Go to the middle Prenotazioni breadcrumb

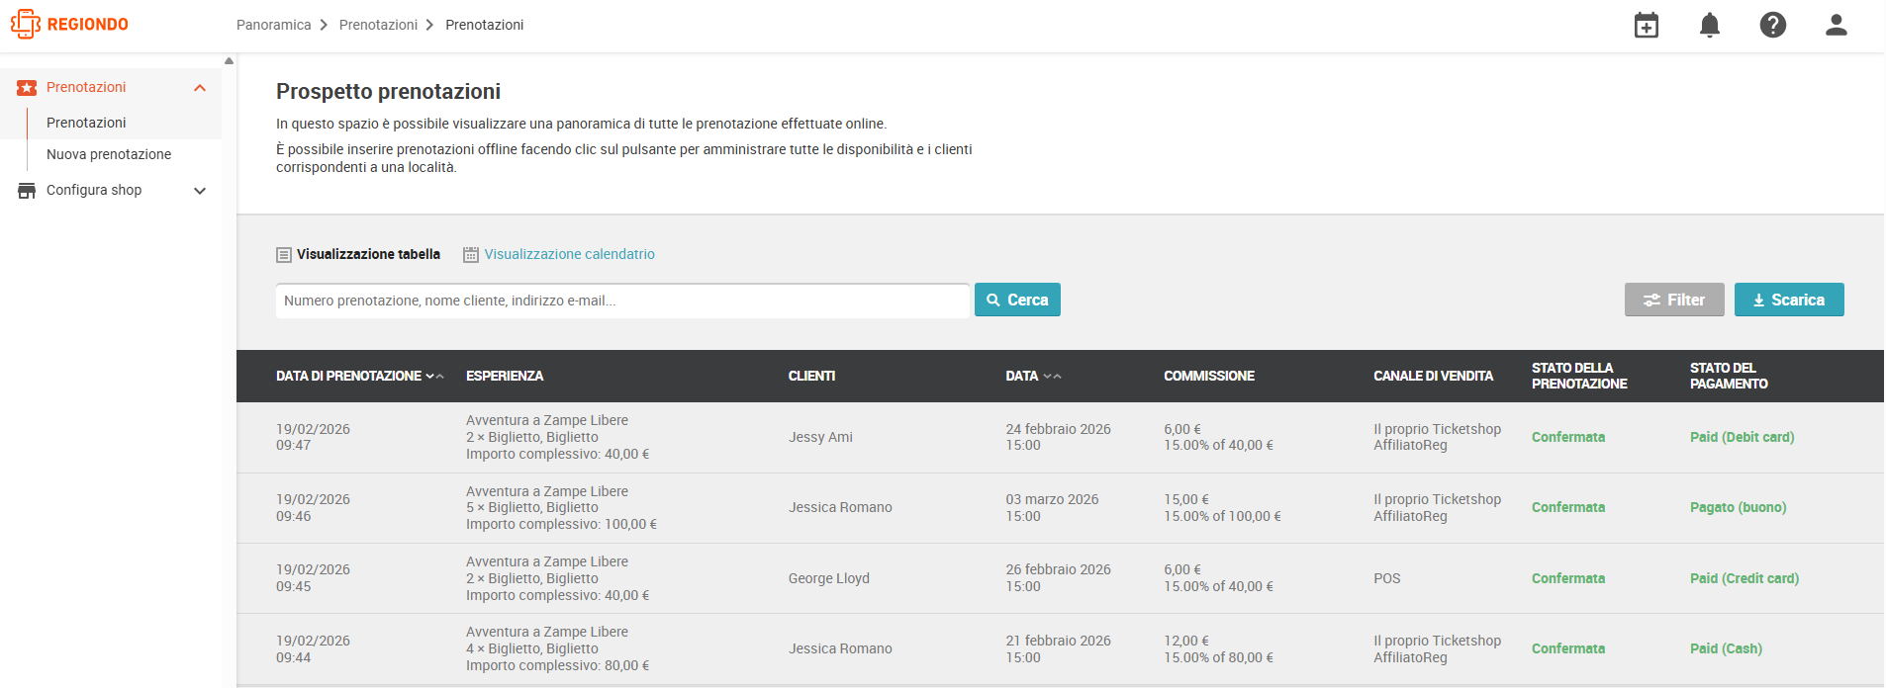click(378, 25)
